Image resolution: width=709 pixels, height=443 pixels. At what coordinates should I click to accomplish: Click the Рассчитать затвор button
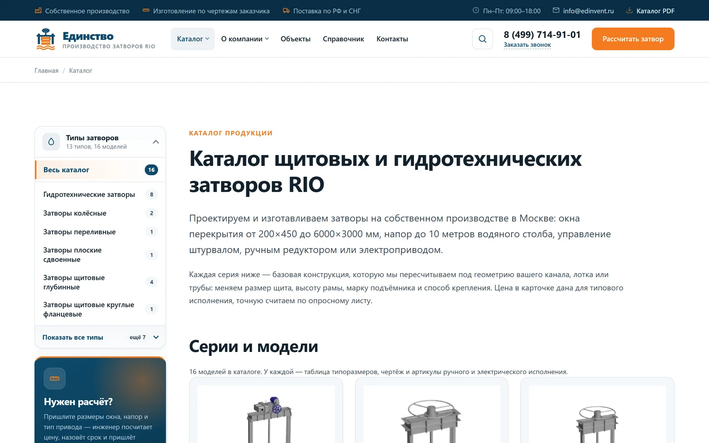633,39
